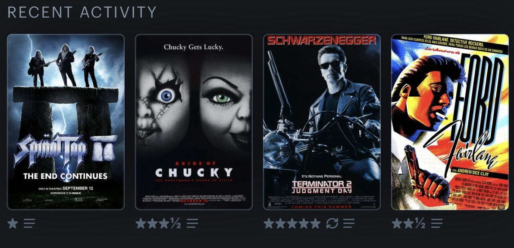Screen dimensions: 514x248
Task: Open the Spinal Tap II poster
Action: click(x=66, y=122)
